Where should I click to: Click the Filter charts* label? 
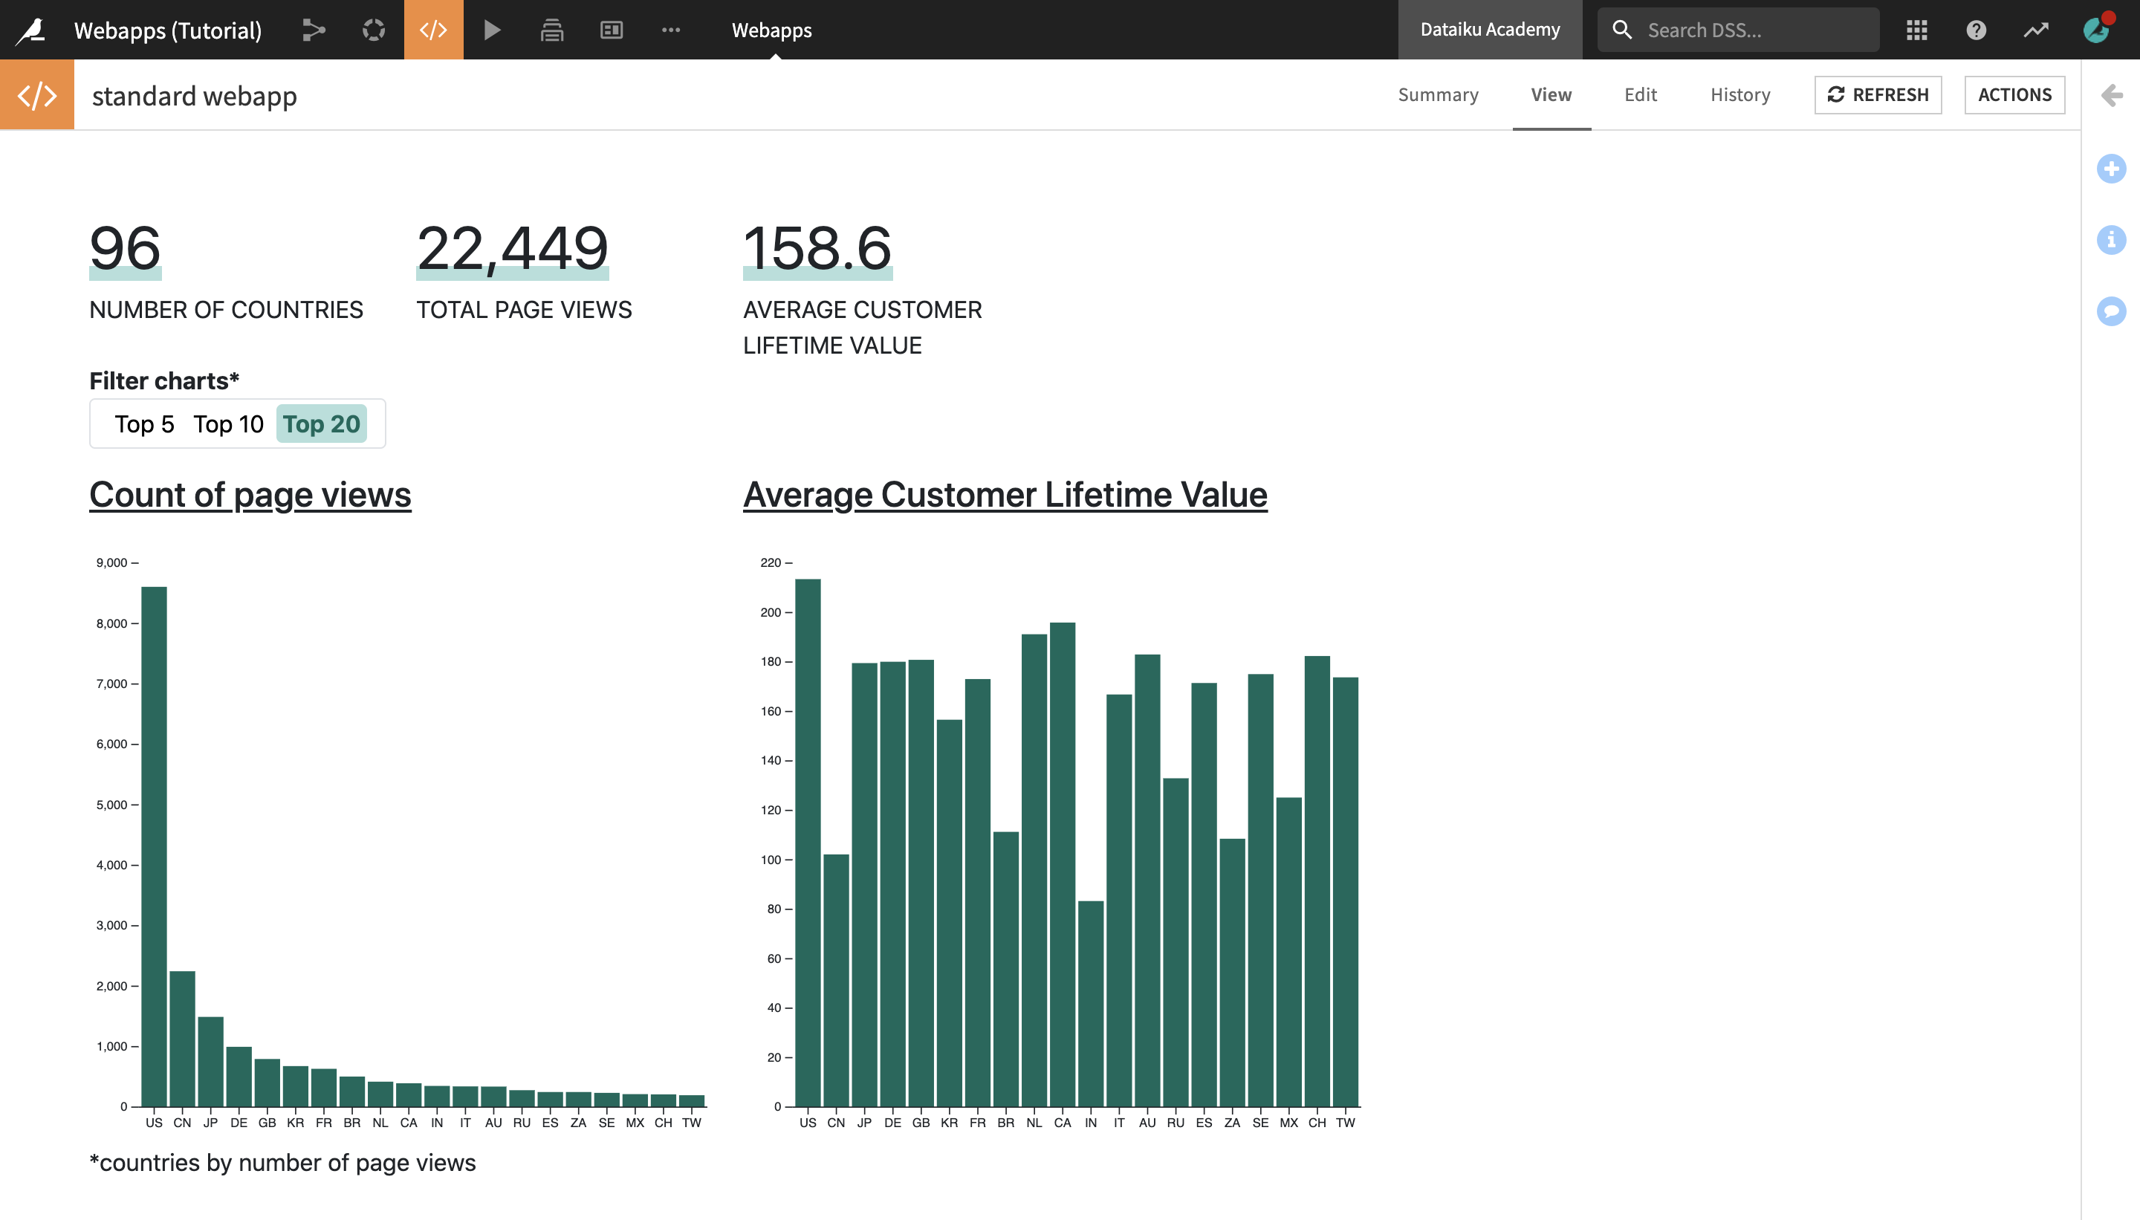point(164,381)
